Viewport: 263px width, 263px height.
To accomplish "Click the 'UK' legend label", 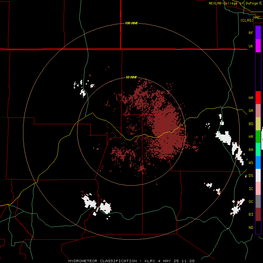I will 251,46.
